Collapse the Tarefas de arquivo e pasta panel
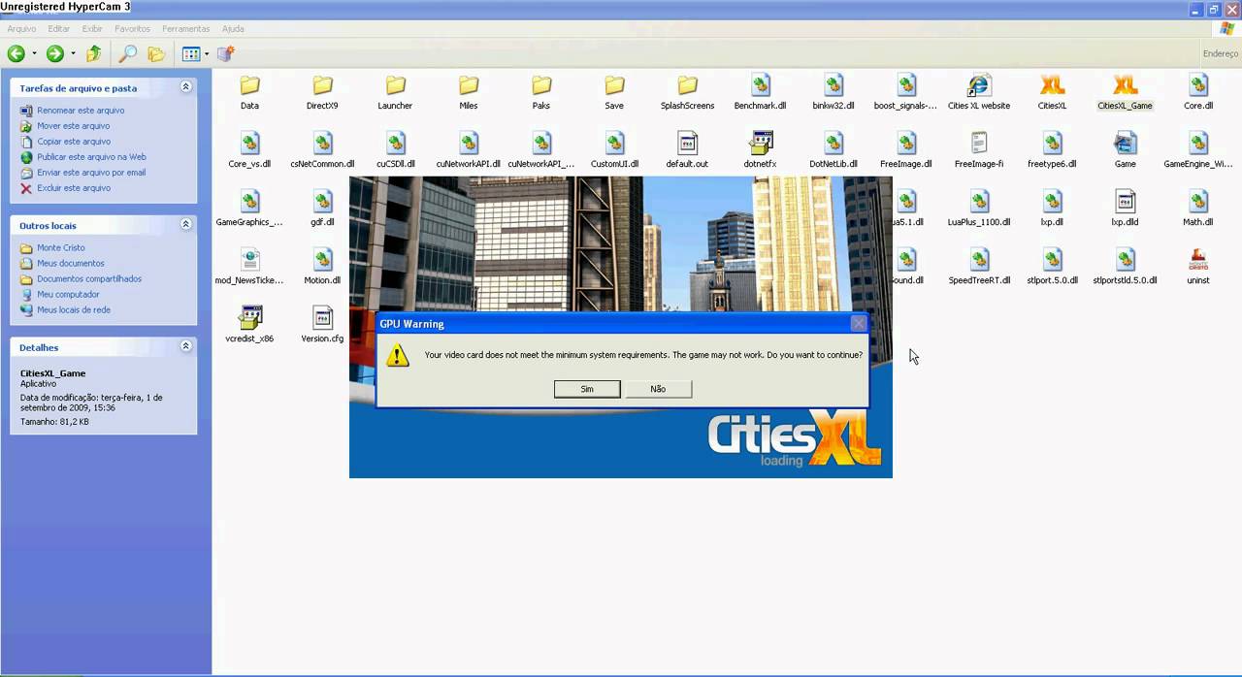Viewport: 1242px width, 677px height. [x=185, y=87]
